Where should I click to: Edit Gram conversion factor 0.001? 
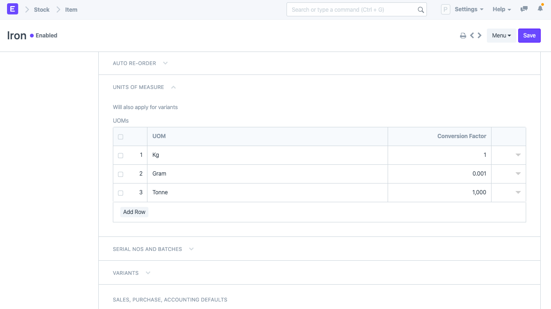pos(439,174)
